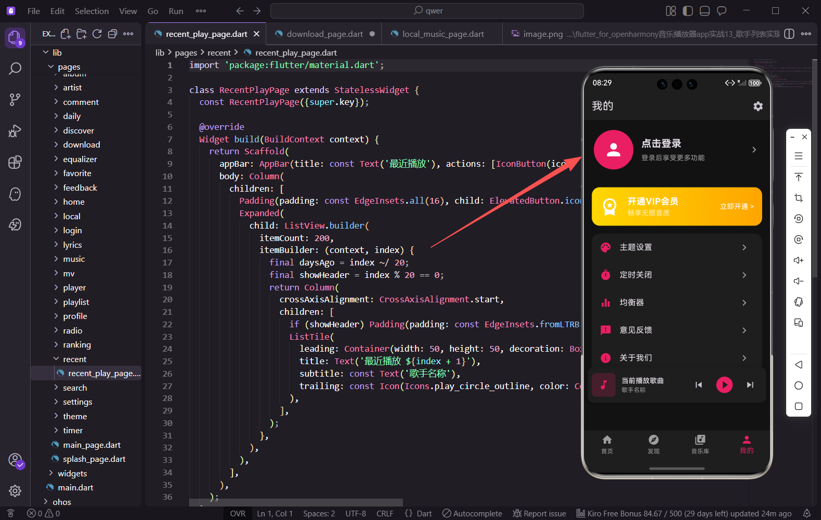The image size is (821, 520).
Task: Click emulator home circle button
Action: [x=799, y=385]
